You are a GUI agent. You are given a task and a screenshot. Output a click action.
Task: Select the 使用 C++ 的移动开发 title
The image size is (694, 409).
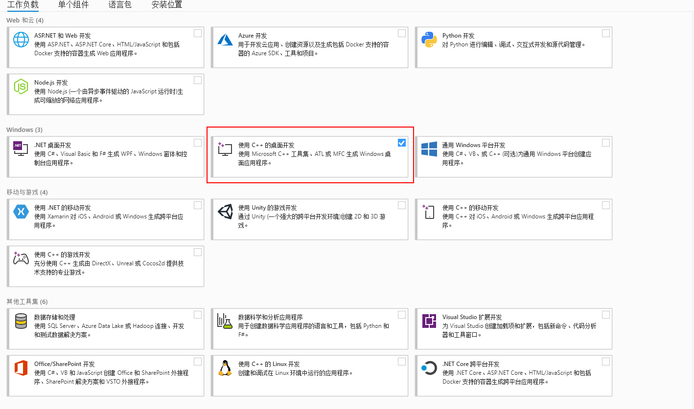[x=470, y=208]
